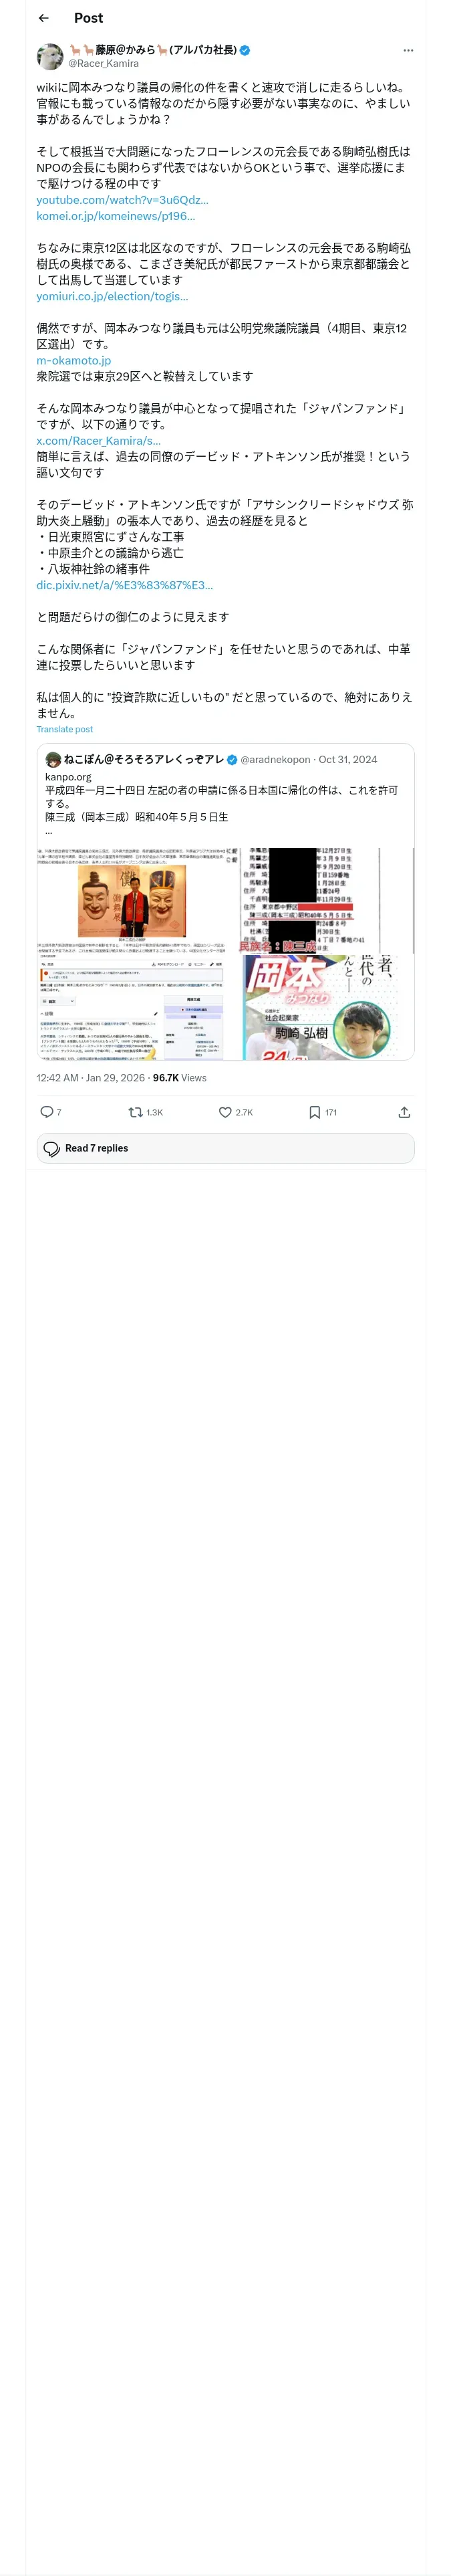Open the three-dot more options menu
This screenshot has height=2576, width=451.
click(407, 50)
